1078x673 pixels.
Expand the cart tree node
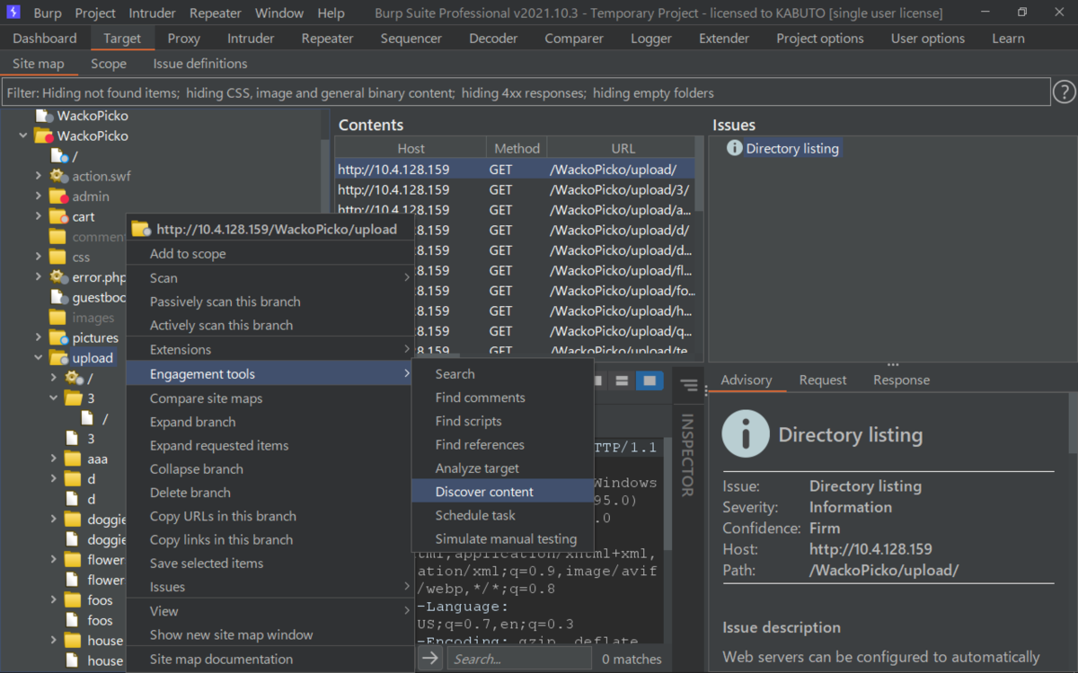click(39, 216)
